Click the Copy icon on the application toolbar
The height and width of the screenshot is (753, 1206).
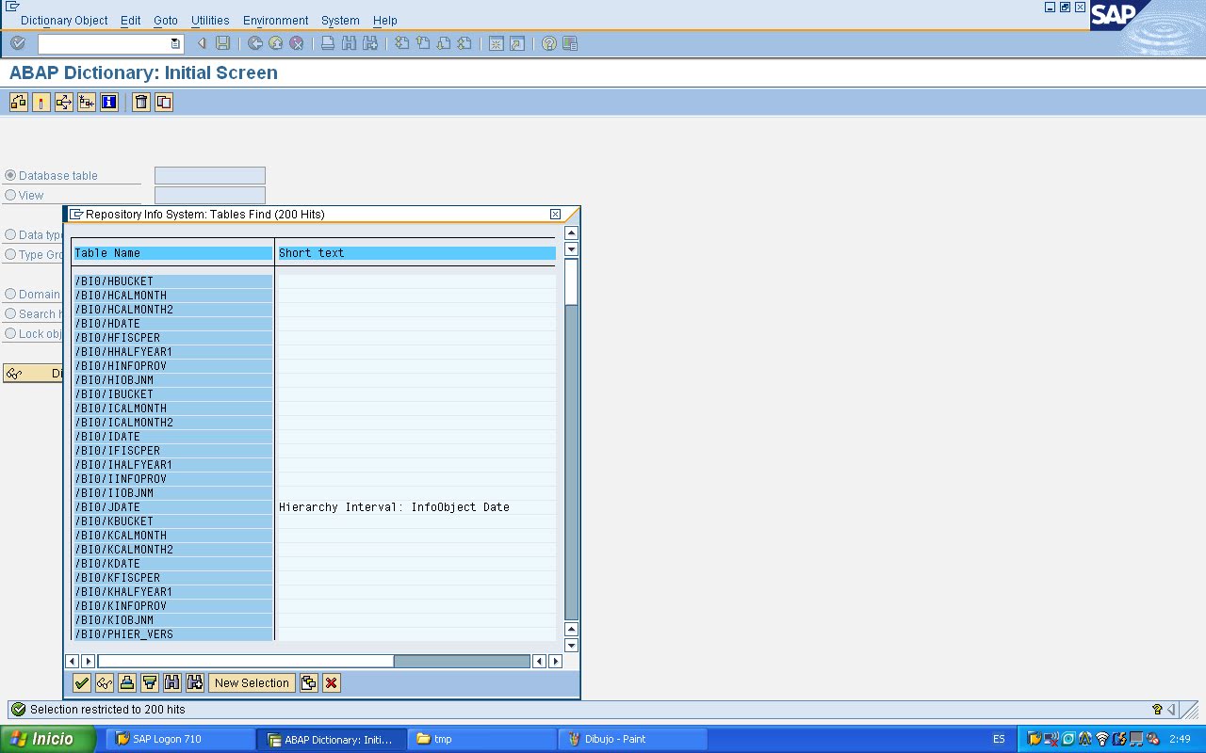point(162,102)
